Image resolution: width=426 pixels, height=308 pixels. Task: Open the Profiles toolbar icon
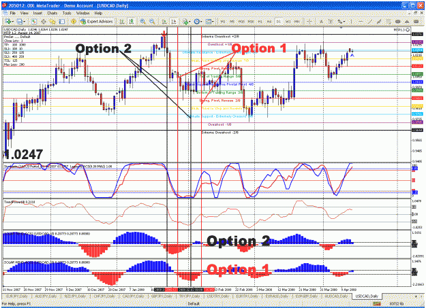pos(20,22)
